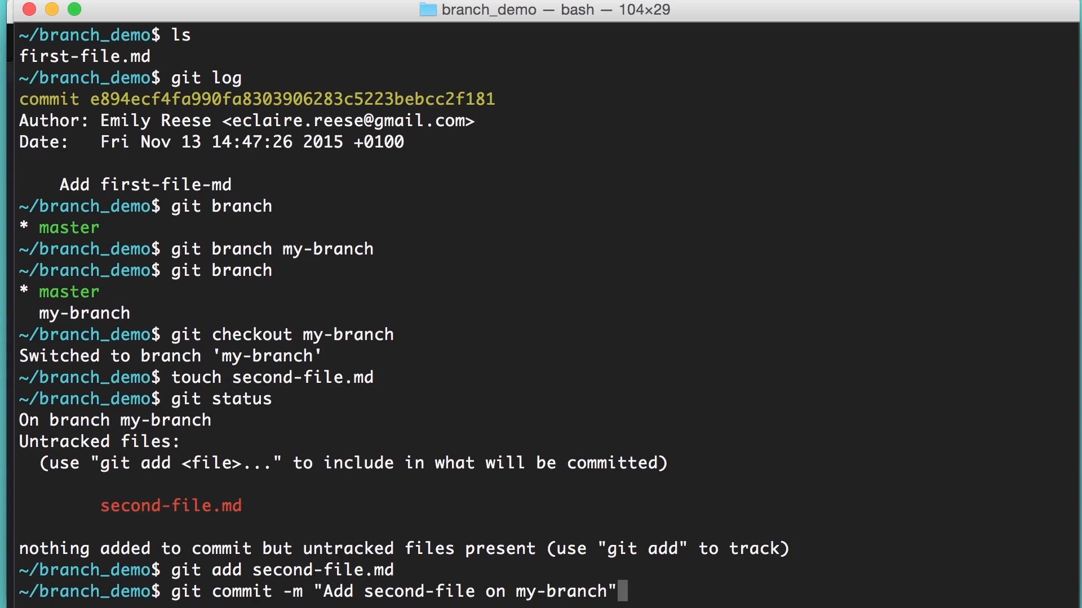Click the 'git checkout my-branch' command

[282, 334]
